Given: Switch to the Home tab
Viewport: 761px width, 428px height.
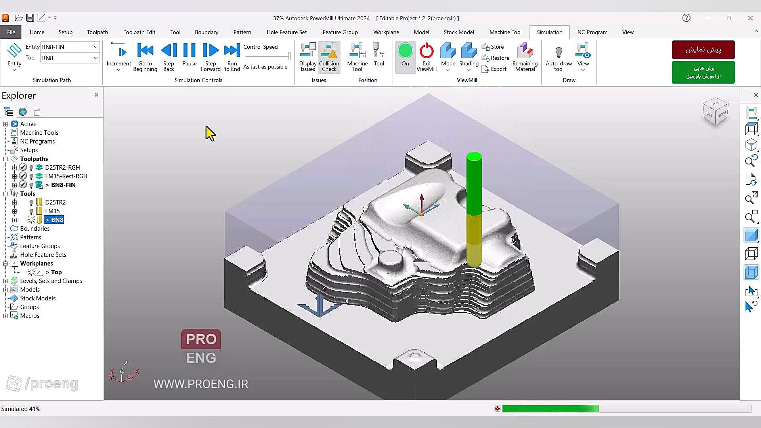Looking at the screenshot, I should pos(37,32).
